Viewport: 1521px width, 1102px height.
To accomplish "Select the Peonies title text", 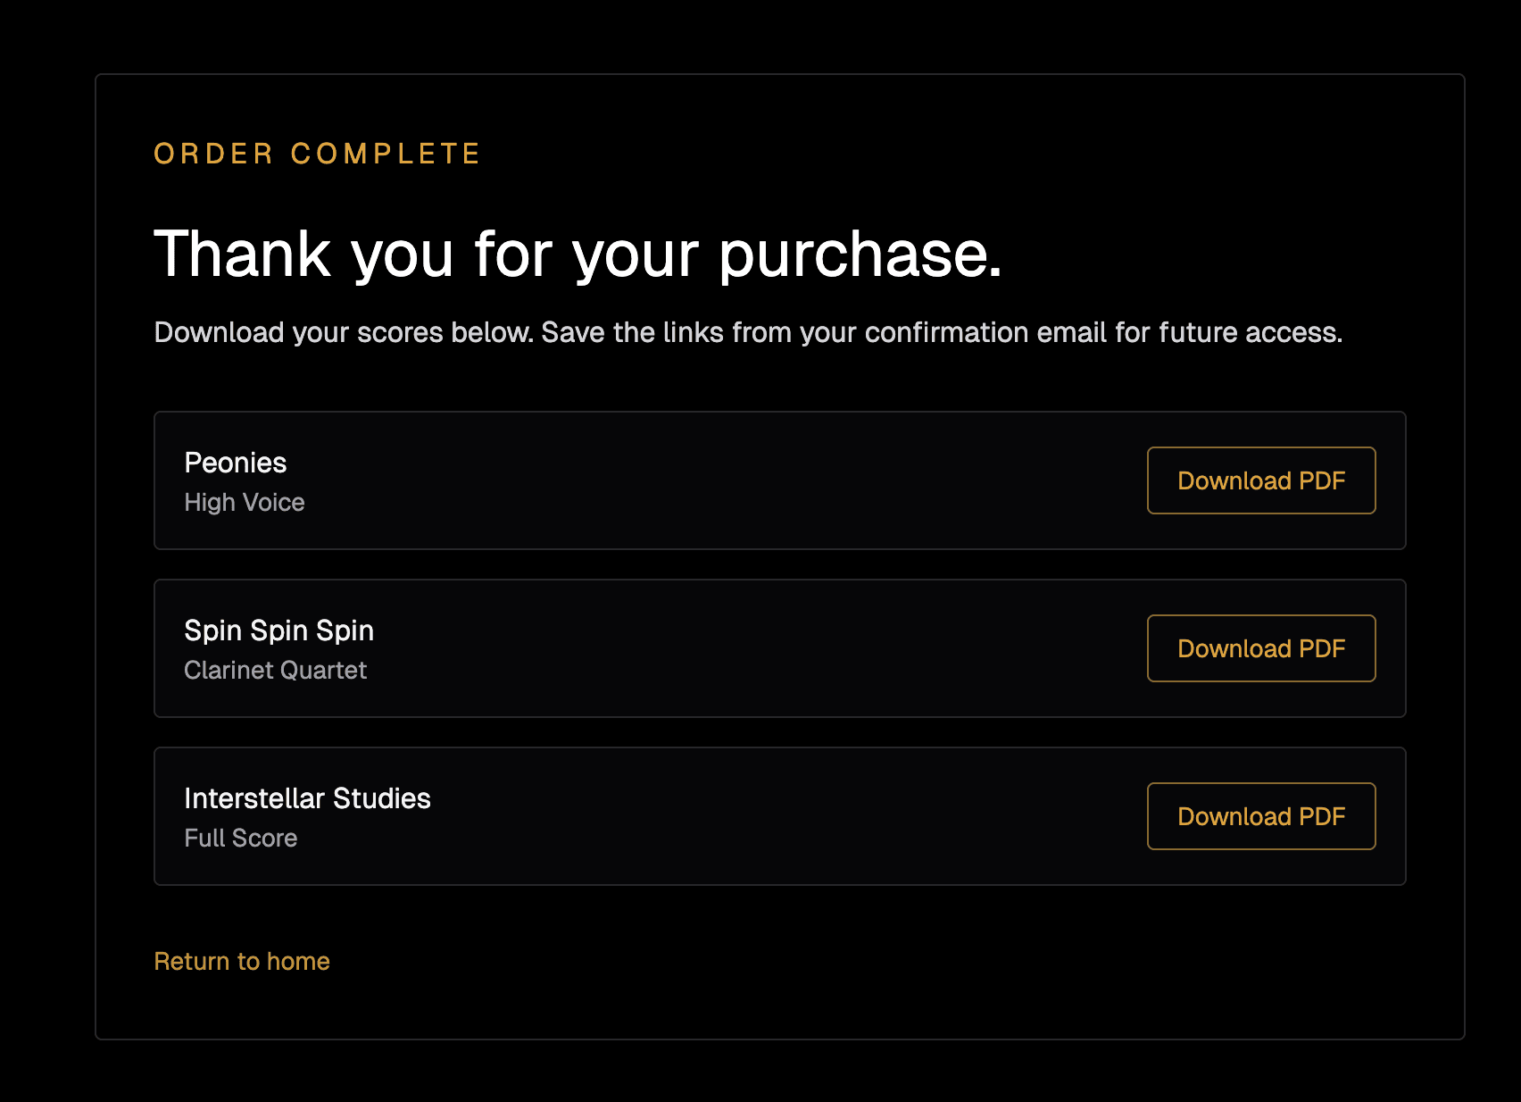I will tap(235, 463).
